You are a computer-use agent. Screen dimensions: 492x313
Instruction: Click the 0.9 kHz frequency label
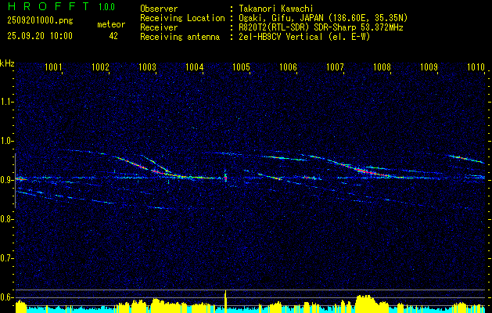coord(6,180)
